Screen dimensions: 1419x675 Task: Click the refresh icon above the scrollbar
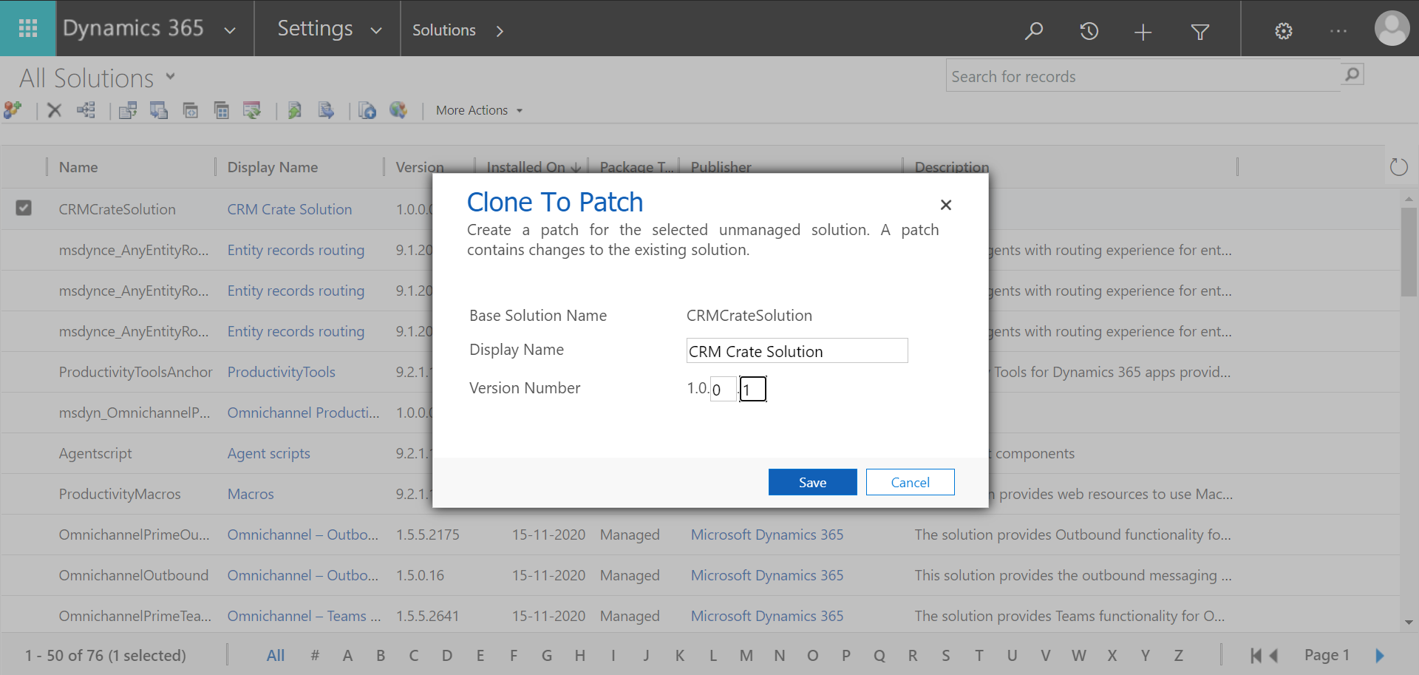coord(1399,166)
